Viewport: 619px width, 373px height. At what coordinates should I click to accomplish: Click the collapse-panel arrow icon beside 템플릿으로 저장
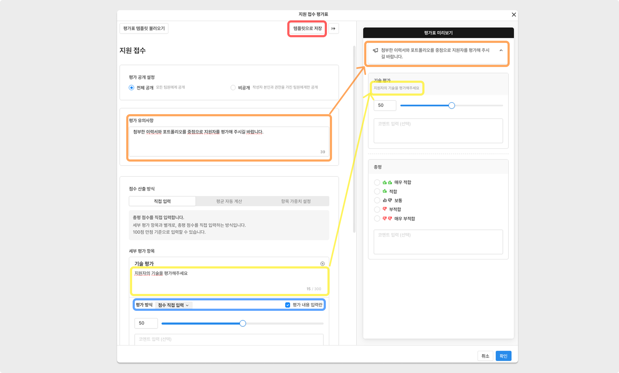click(333, 28)
